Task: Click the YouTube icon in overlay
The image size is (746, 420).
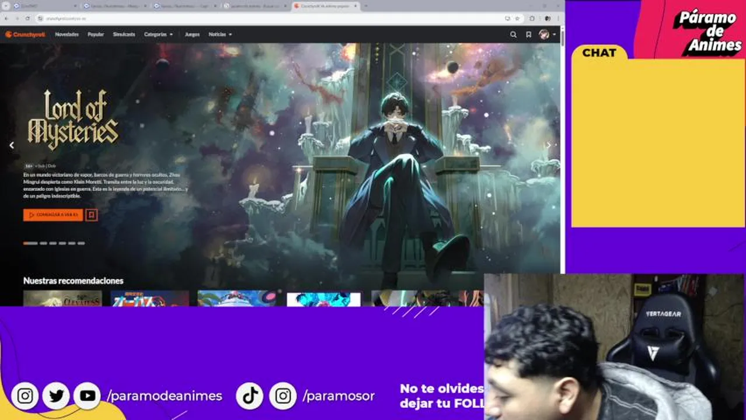Action: 87,396
